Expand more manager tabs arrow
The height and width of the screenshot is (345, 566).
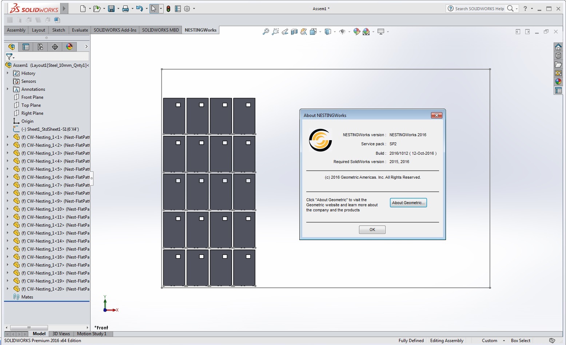pyautogui.click(x=86, y=46)
